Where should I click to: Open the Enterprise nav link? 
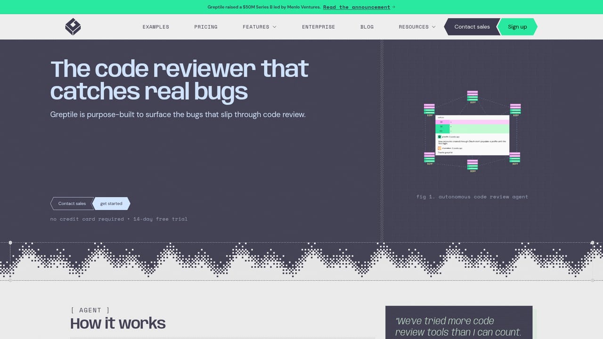point(318,27)
